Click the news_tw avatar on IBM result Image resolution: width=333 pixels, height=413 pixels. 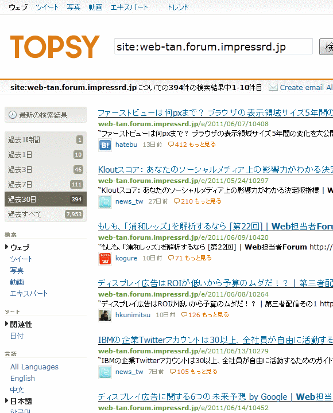pyautogui.click(x=105, y=372)
